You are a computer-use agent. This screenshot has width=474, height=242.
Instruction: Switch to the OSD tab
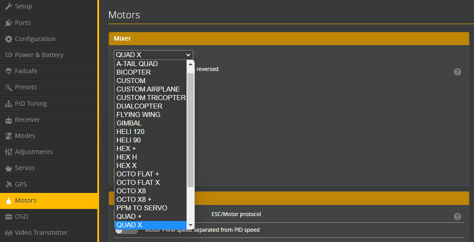point(21,217)
